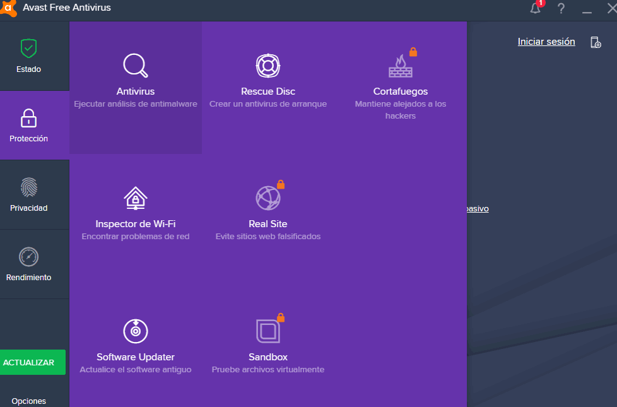Click the lifebuoy Rescue Disc icon

tap(268, 66)
